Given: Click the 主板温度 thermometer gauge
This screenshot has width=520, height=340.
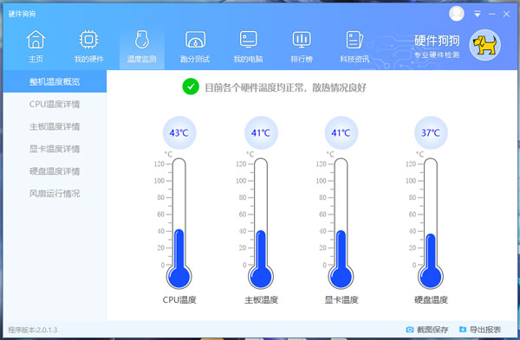Looking at the screenshot, I should point(261,223).
